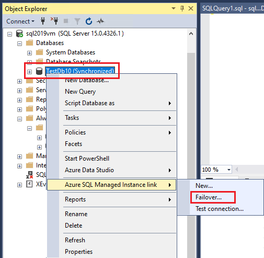Select Test connection... in the submenu
Screen dimensions: 264x258
pyautogui.click(x=221, y=209)
